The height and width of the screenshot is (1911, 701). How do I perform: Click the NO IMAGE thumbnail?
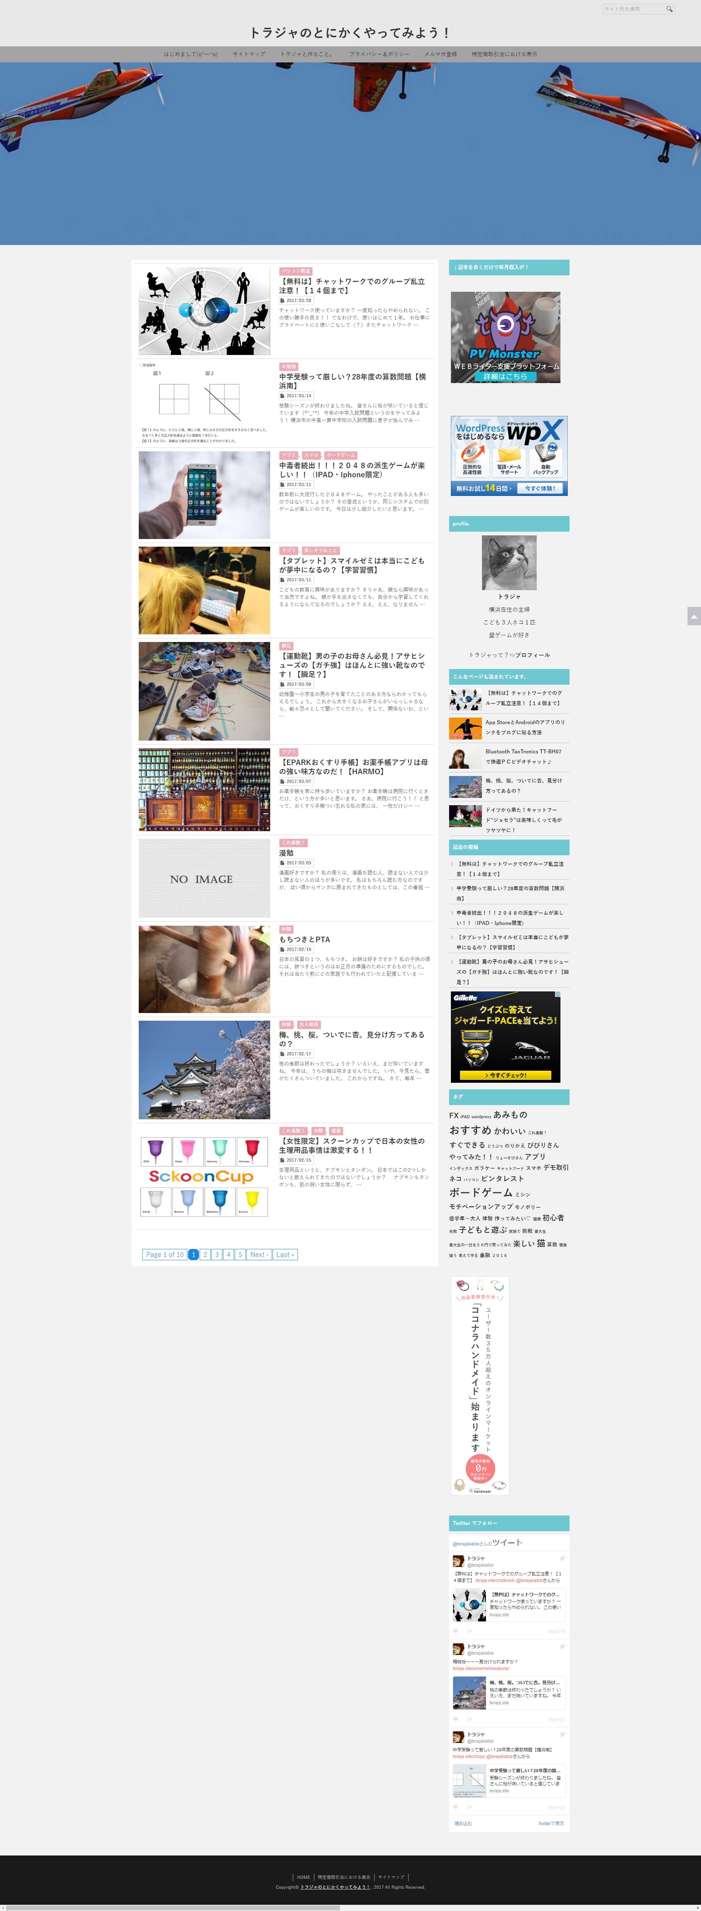[204, 878]
